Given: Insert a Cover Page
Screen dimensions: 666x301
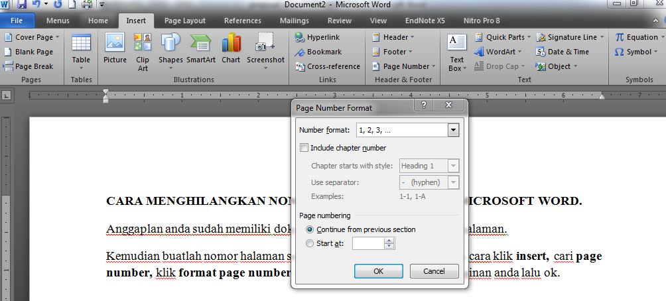Looking at the screenshot, I should (x=31, y=37).
